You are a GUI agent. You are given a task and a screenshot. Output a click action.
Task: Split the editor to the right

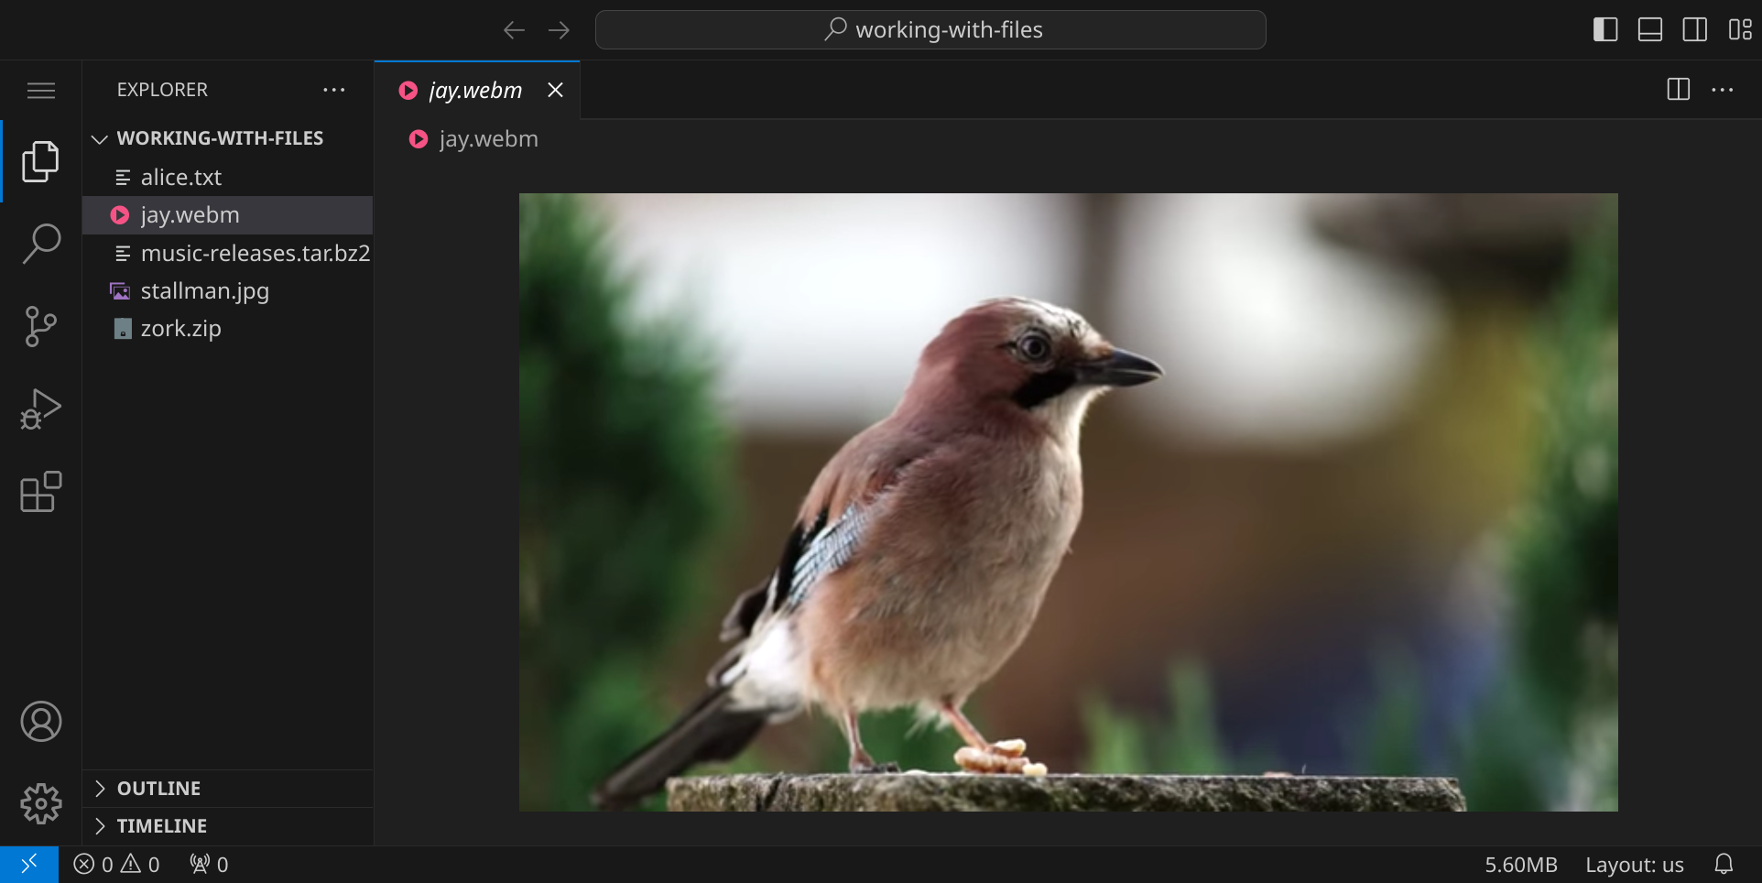point(1678,90)
